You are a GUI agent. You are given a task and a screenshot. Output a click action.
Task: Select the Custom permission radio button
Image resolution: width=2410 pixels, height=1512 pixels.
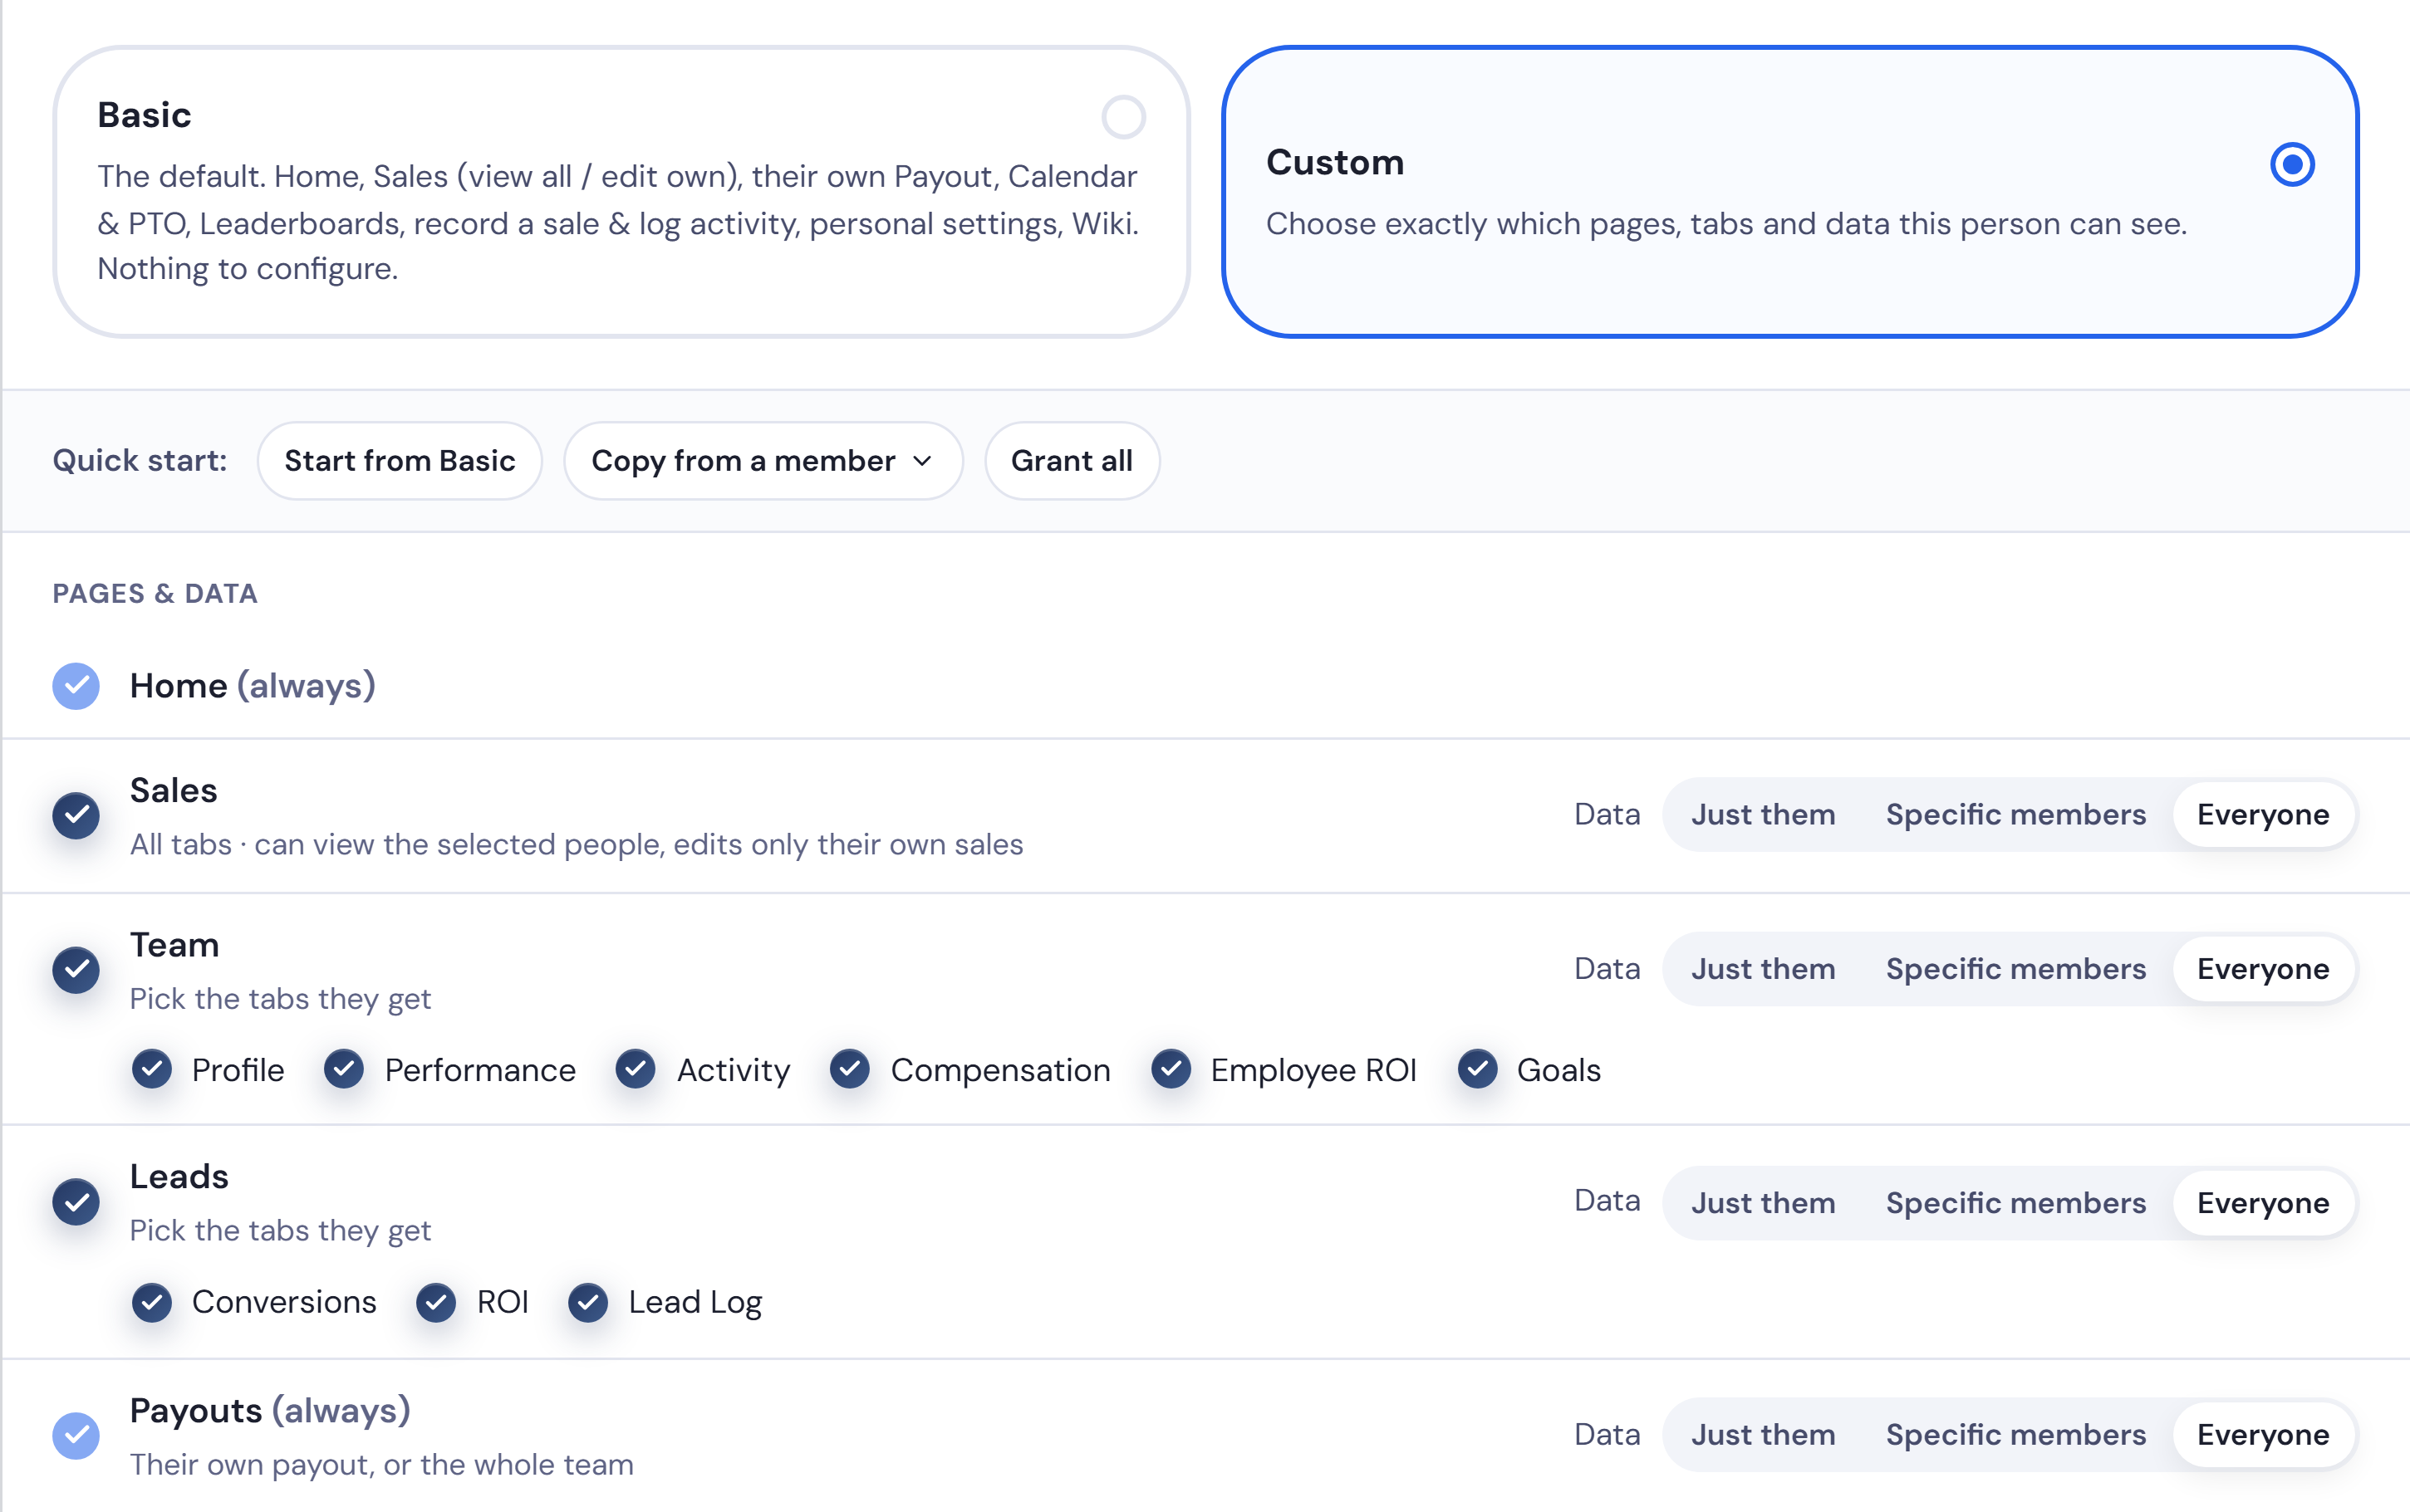[x=2292, y=164]
